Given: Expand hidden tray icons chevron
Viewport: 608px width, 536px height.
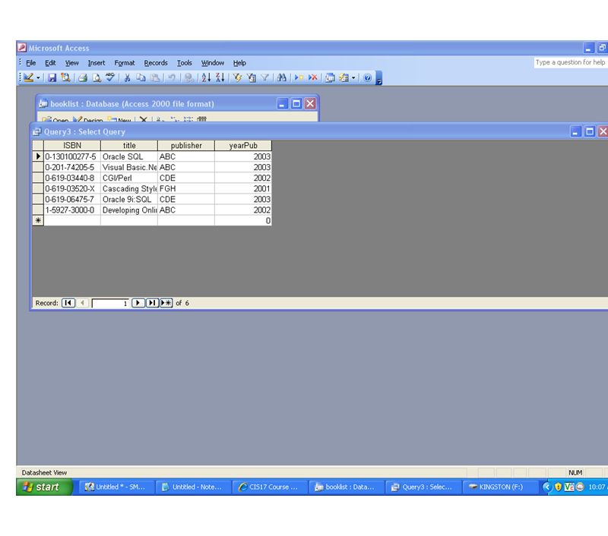Looking at the screenshot, I should point(546,487).
